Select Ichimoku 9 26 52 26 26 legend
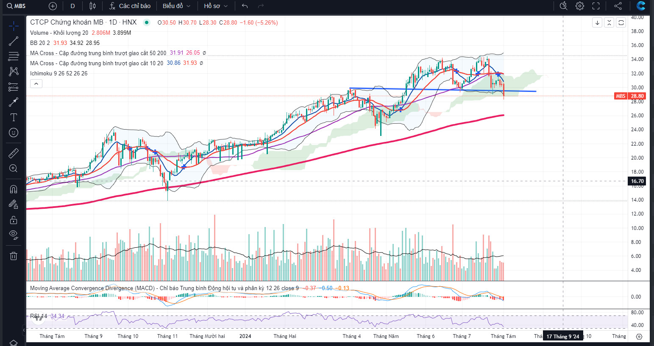This screenshot has width=654, height=346. (x=58, y=73)
